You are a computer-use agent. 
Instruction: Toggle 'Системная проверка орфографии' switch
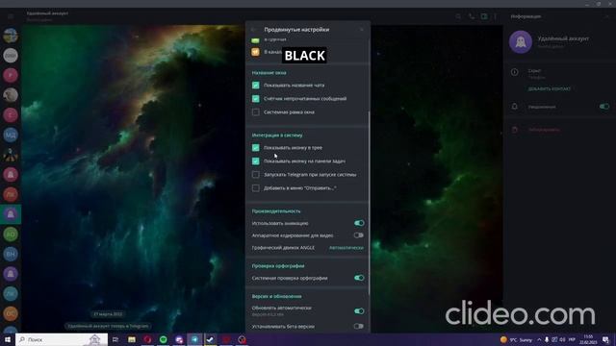click(359, 278)
